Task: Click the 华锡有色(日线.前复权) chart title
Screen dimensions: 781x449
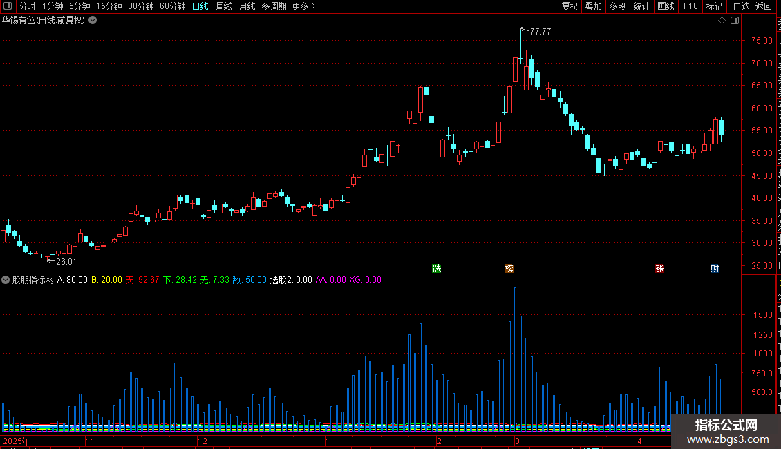Action: [44, 21]
